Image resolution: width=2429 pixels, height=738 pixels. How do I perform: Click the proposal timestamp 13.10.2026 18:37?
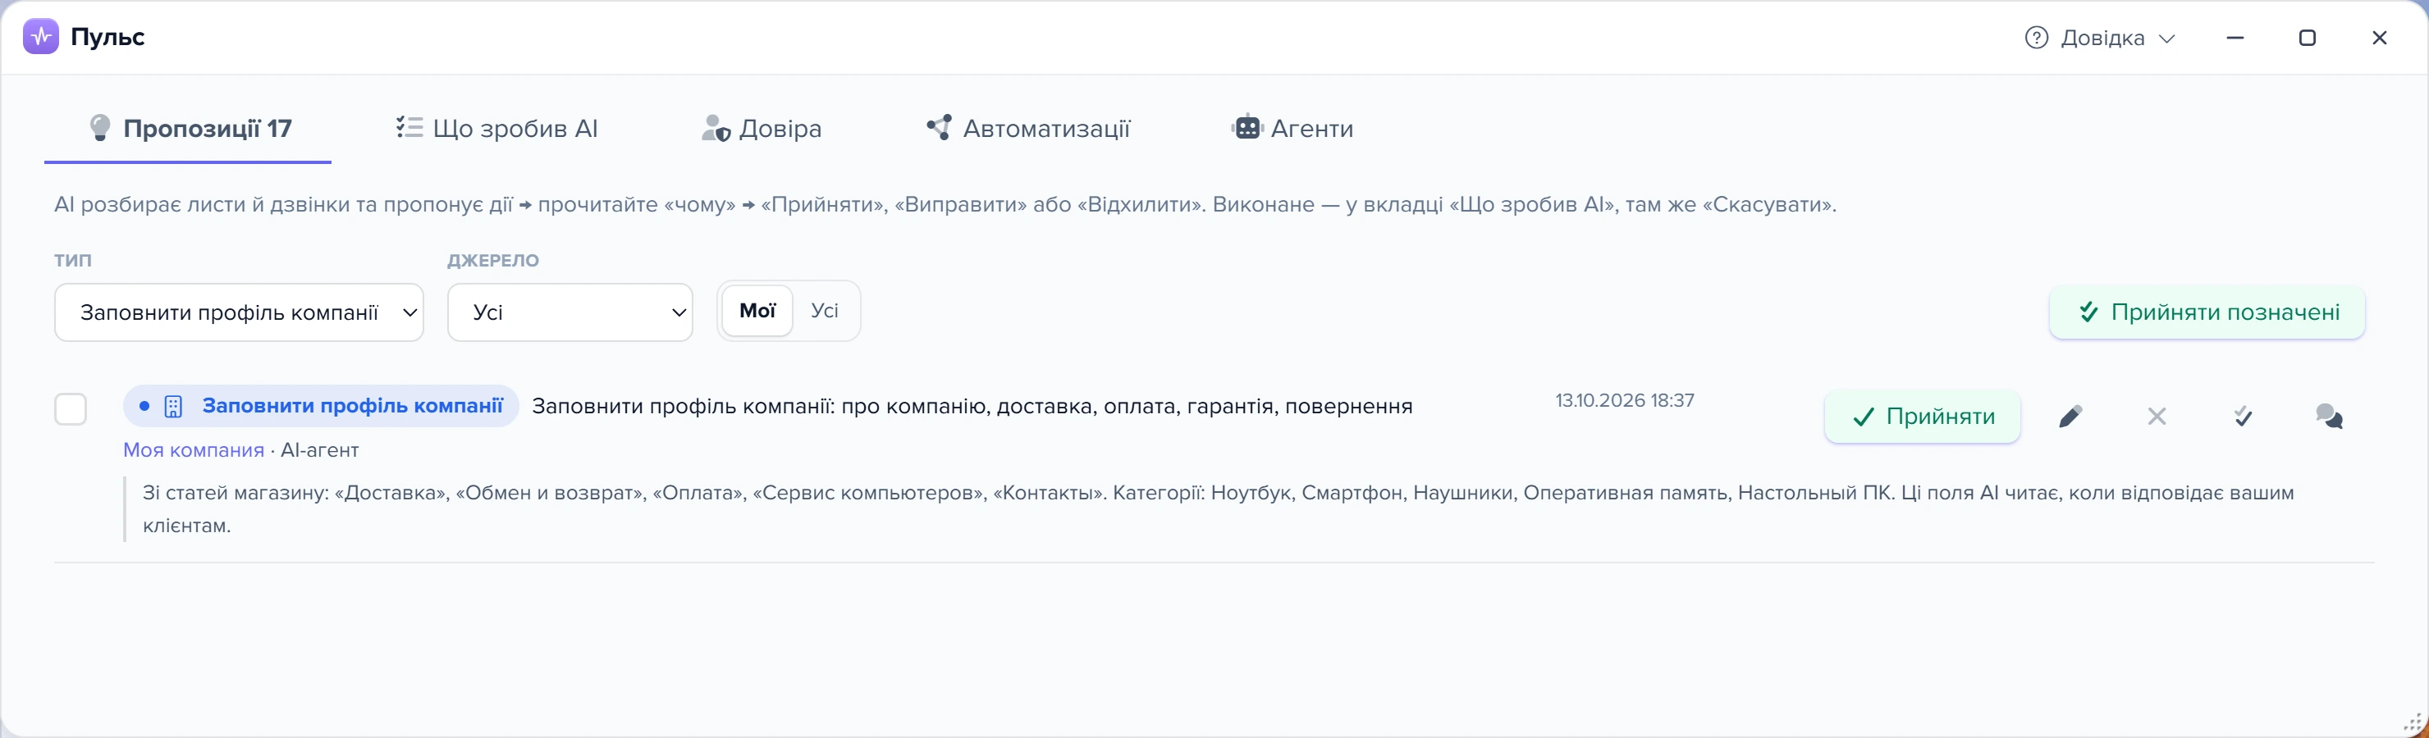coord(1625,401)
